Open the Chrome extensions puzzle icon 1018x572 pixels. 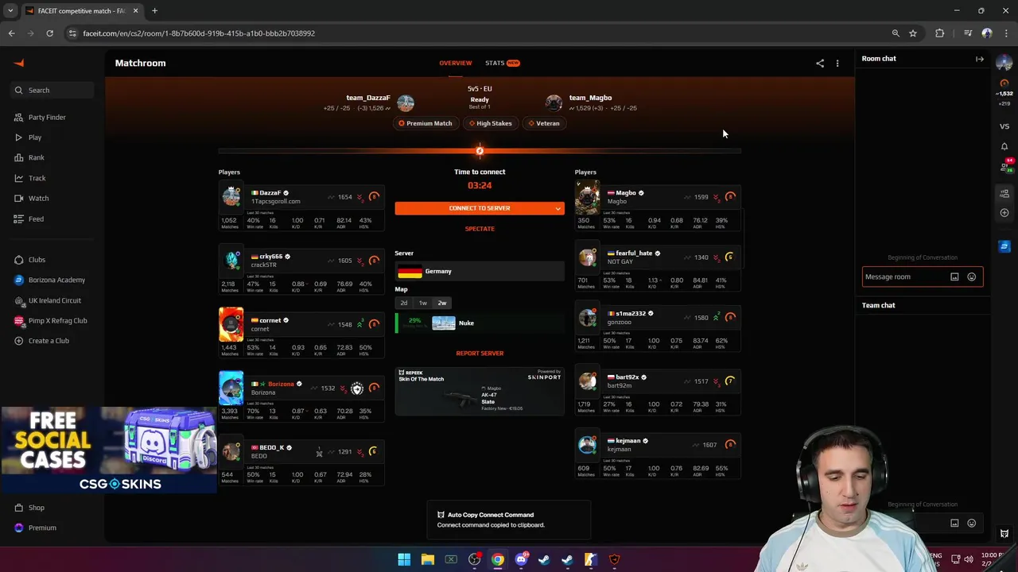(x=940, y=33)
